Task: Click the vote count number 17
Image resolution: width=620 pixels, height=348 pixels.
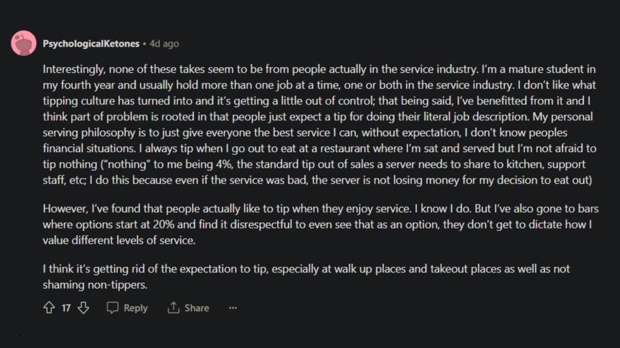Action: [66, 308]
